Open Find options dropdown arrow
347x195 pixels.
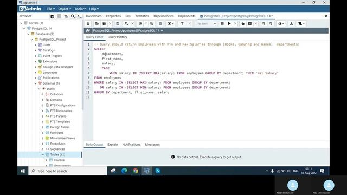pos(132,23)
